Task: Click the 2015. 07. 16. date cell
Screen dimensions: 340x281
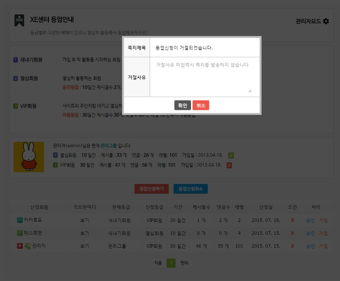Action: click(x=266, y=220)
